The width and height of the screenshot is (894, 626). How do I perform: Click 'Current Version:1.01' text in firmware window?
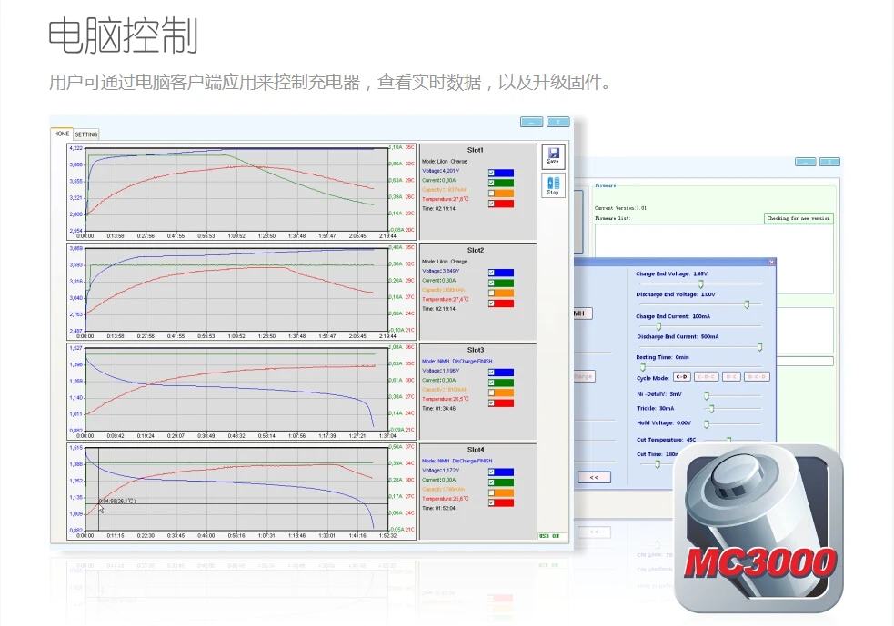click(x=620, y=208)
